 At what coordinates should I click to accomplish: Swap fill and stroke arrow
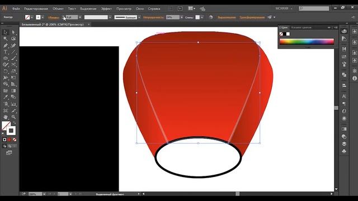point(15,123)
